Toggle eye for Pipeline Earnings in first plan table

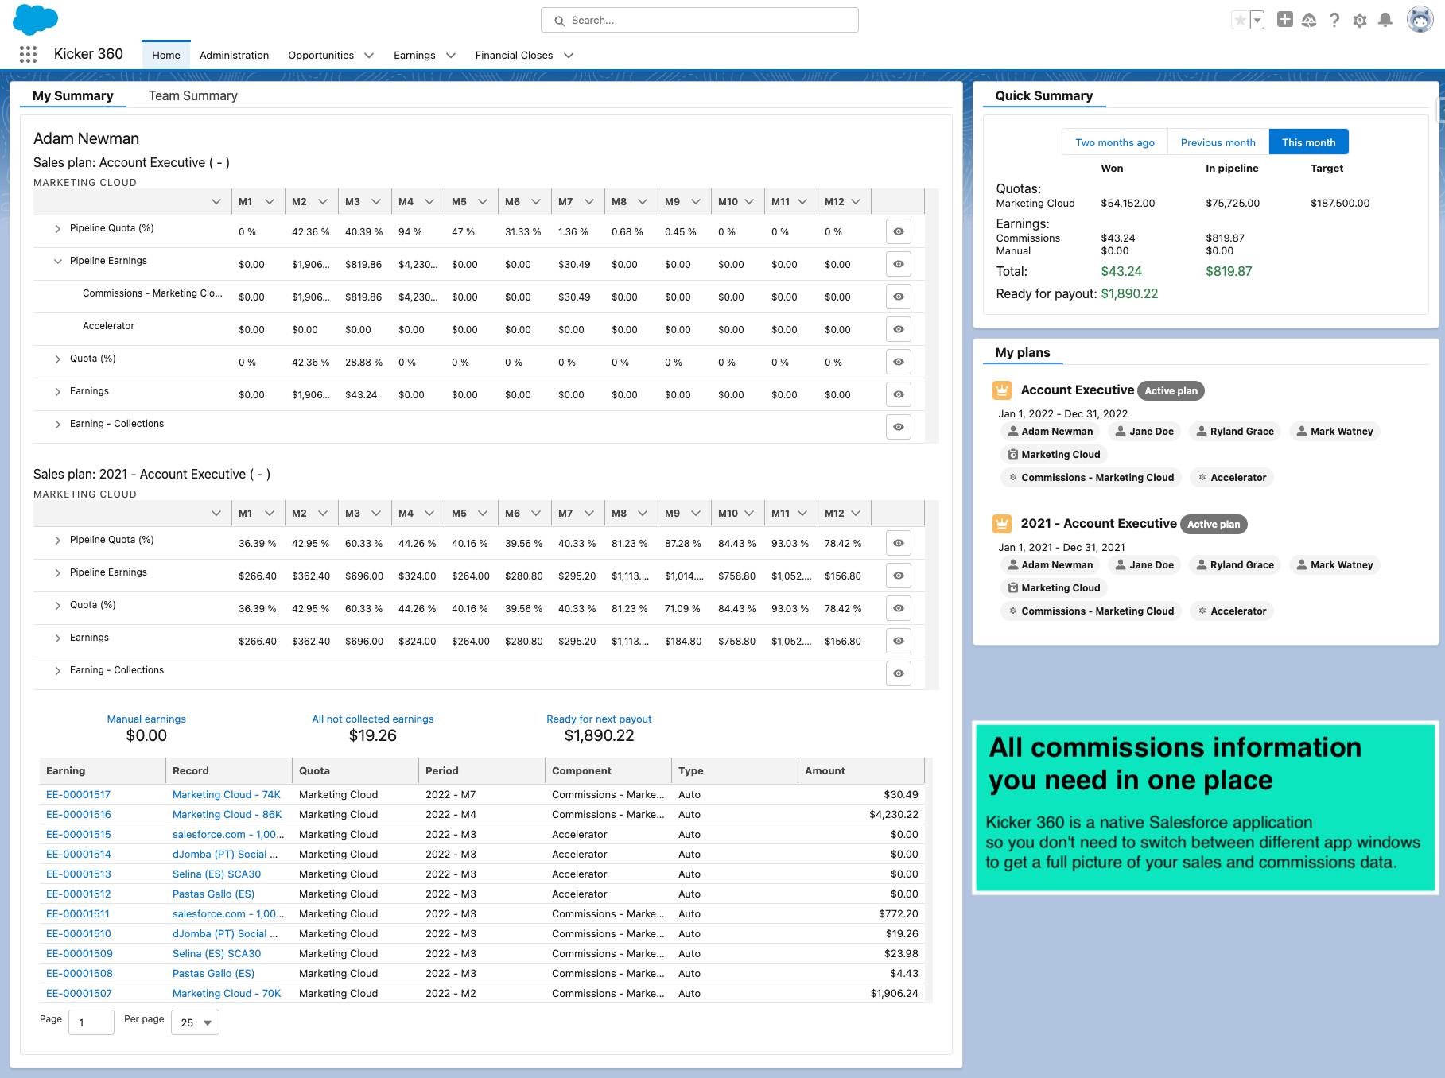(899, 265)
